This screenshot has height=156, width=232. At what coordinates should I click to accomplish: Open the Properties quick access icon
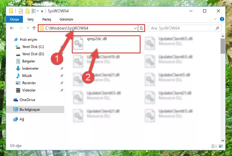21,11
